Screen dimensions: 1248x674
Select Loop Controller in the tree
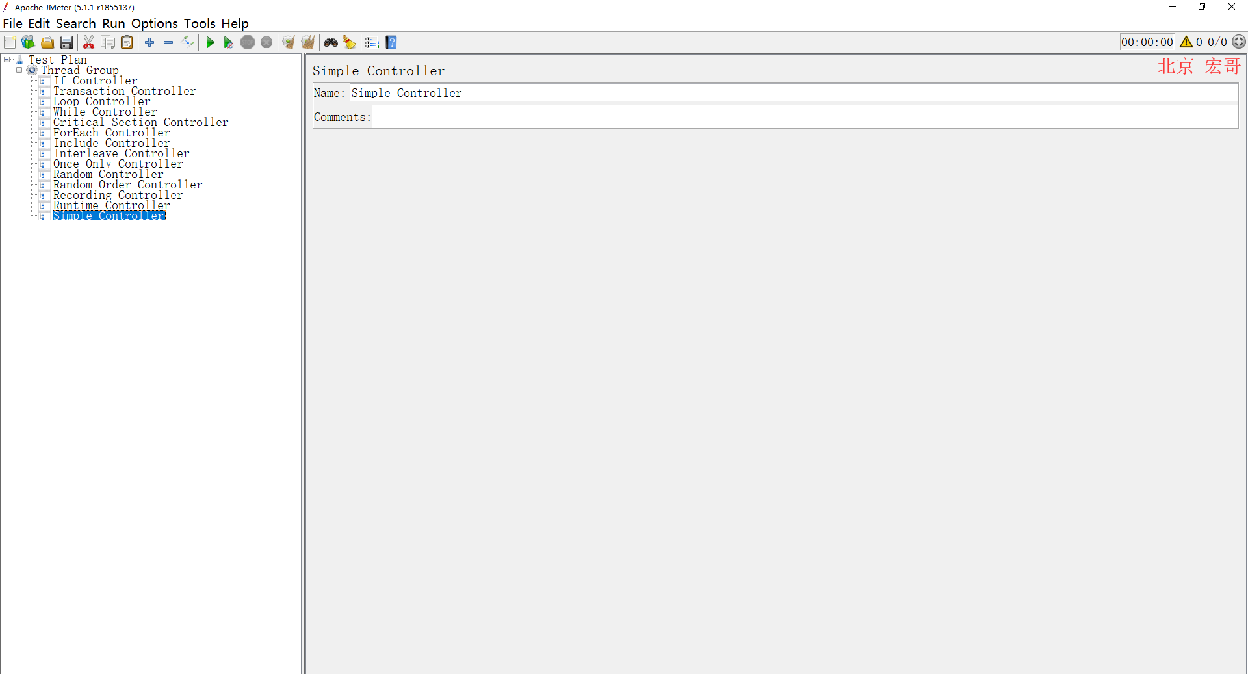102,101
